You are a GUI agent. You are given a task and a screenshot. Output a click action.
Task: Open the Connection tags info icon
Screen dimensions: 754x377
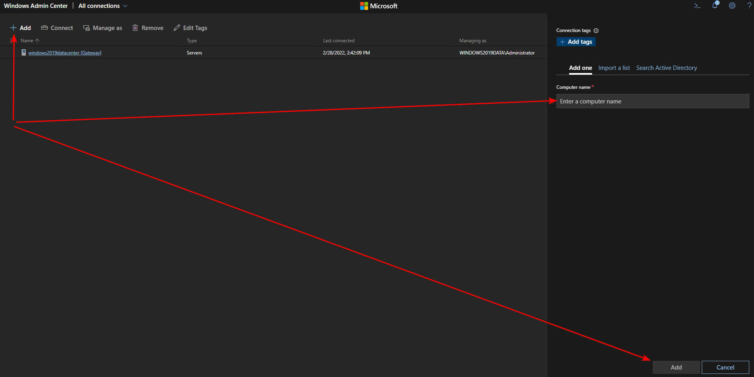596,30
